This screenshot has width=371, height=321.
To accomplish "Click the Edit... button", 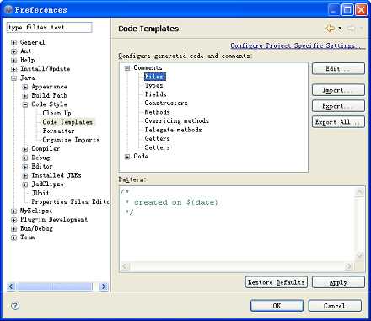I will [338, 68].
